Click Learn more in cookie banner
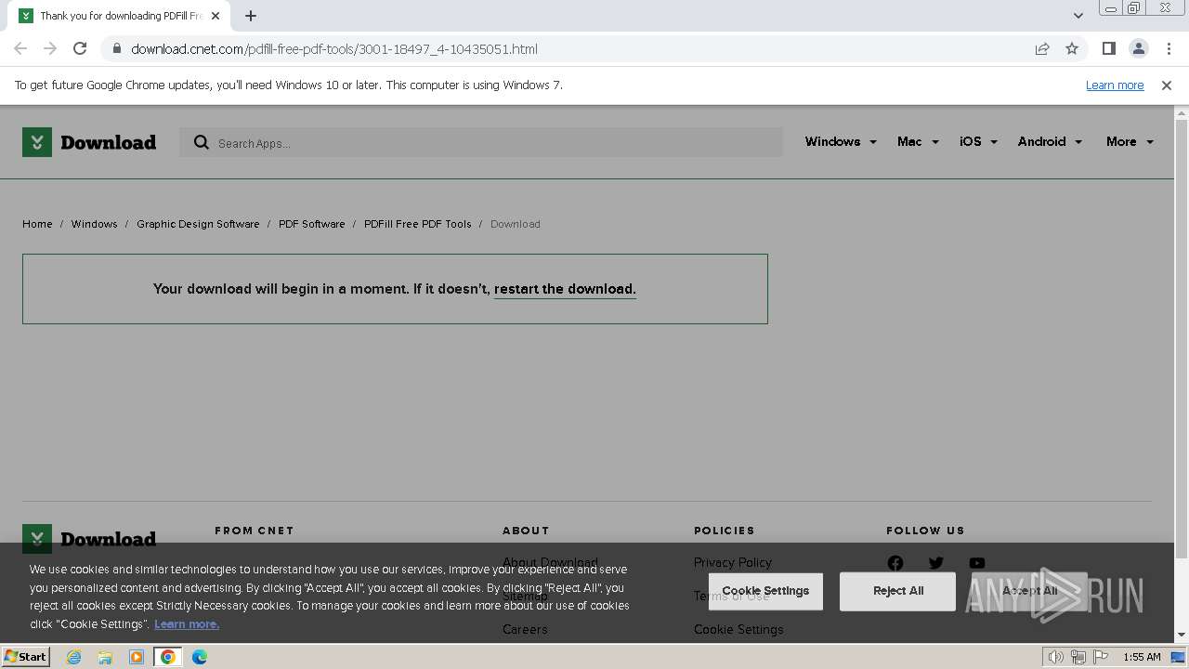 (187, 623)
